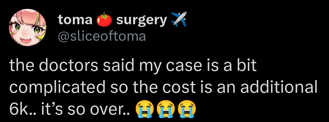Open the @sliceoftoma handle link
This screenshot has height=122, width=329.
point(102,36)
